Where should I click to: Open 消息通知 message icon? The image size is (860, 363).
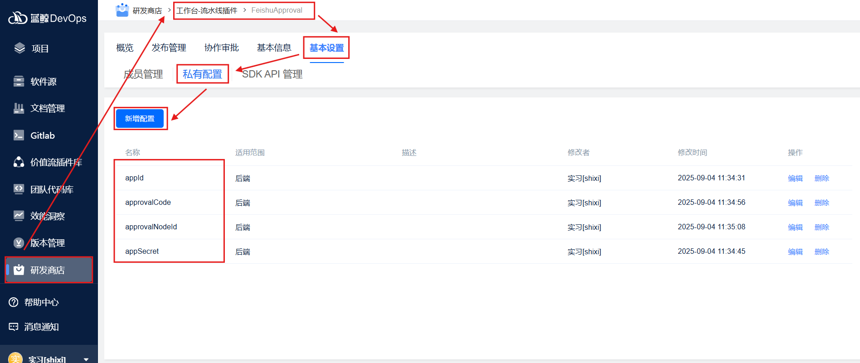14,327
